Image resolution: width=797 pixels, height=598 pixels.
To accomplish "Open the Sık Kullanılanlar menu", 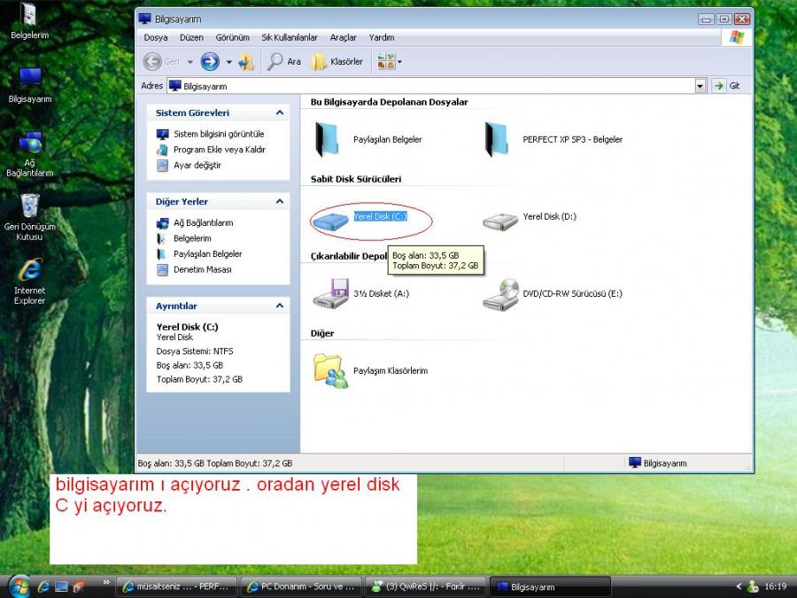I will click(x=290, y=37).
